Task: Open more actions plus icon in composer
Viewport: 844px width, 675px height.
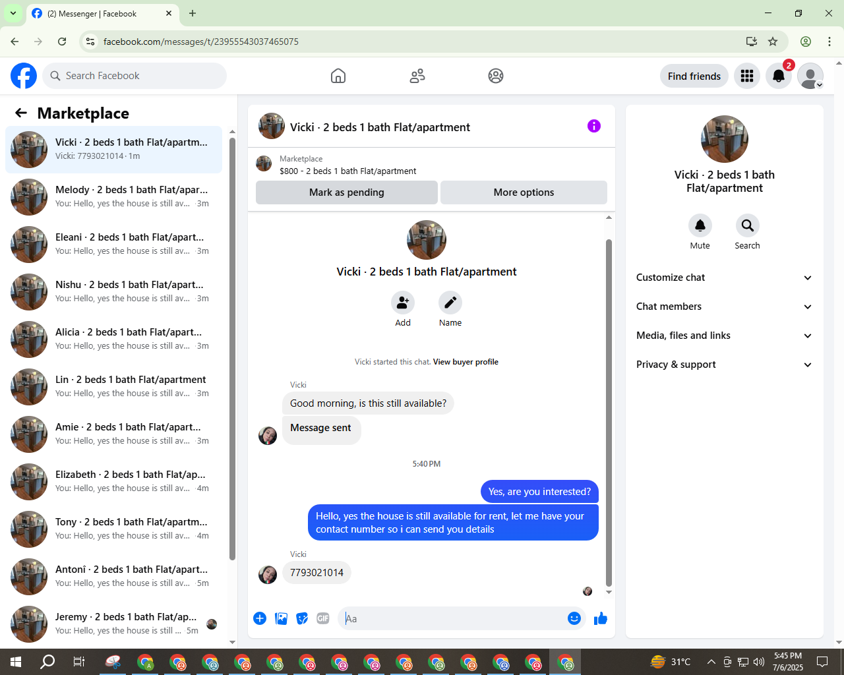Action: click(x=260, y=618)
